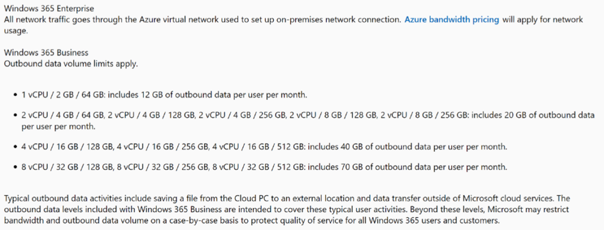Click the Windows 365 Business heading
This screenshot has width=604, height=230.
46,52
